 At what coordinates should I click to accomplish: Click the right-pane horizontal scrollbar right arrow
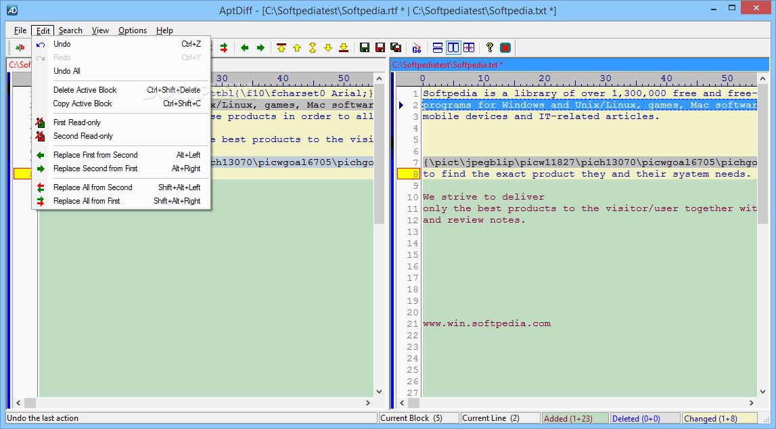pyautogui.click(x=751, y=403)
